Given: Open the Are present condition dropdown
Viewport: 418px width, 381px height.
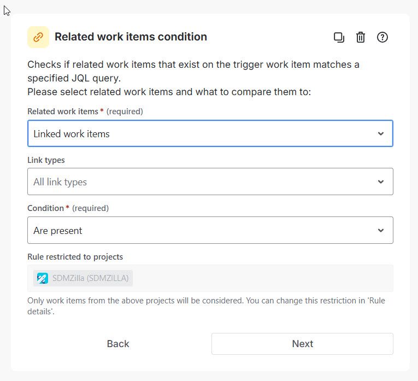Looking at the screenshot, I should click(210, 230).
